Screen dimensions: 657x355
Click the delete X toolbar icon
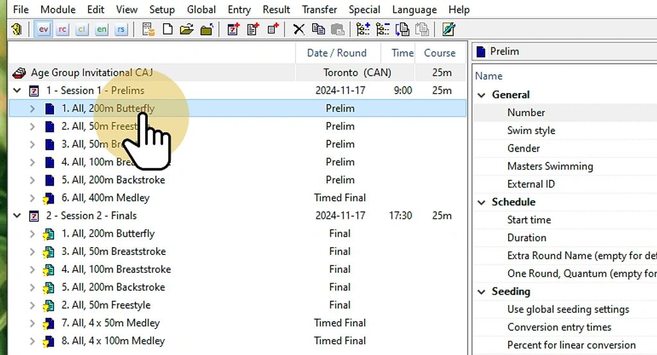[x=299, y=29]
